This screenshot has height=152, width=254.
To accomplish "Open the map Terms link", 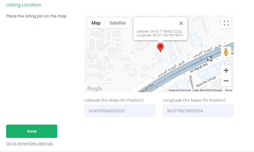I will (228, 90).
